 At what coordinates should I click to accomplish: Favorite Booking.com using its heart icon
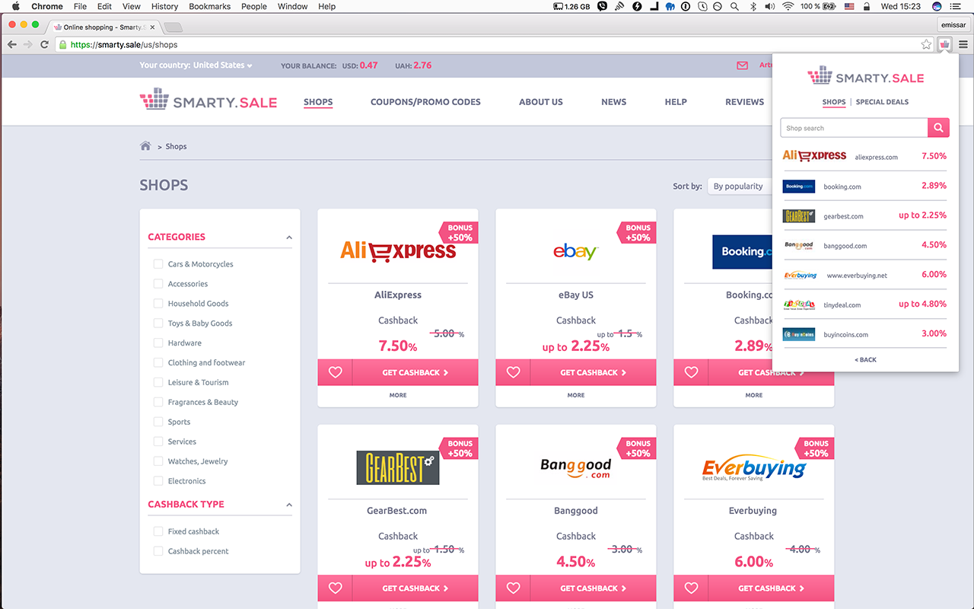click(x=691, y=372)
